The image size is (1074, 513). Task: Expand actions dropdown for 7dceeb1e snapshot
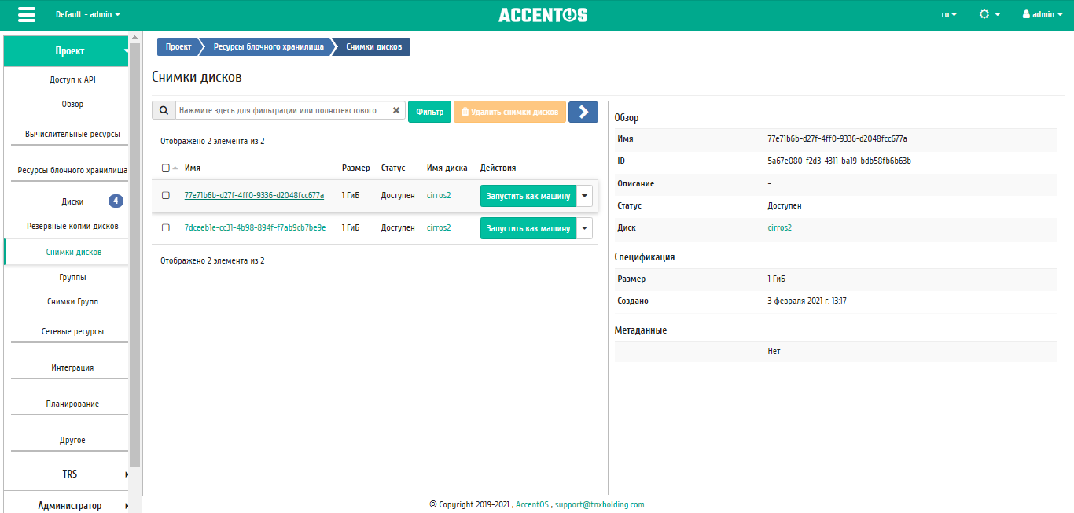(584, 228)
